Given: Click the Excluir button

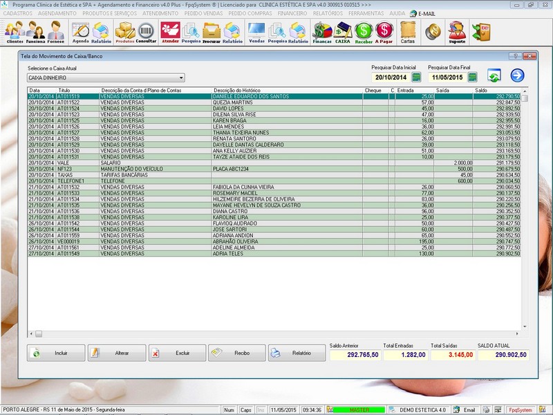Looking at the screenshot, I should click(177, 353).
